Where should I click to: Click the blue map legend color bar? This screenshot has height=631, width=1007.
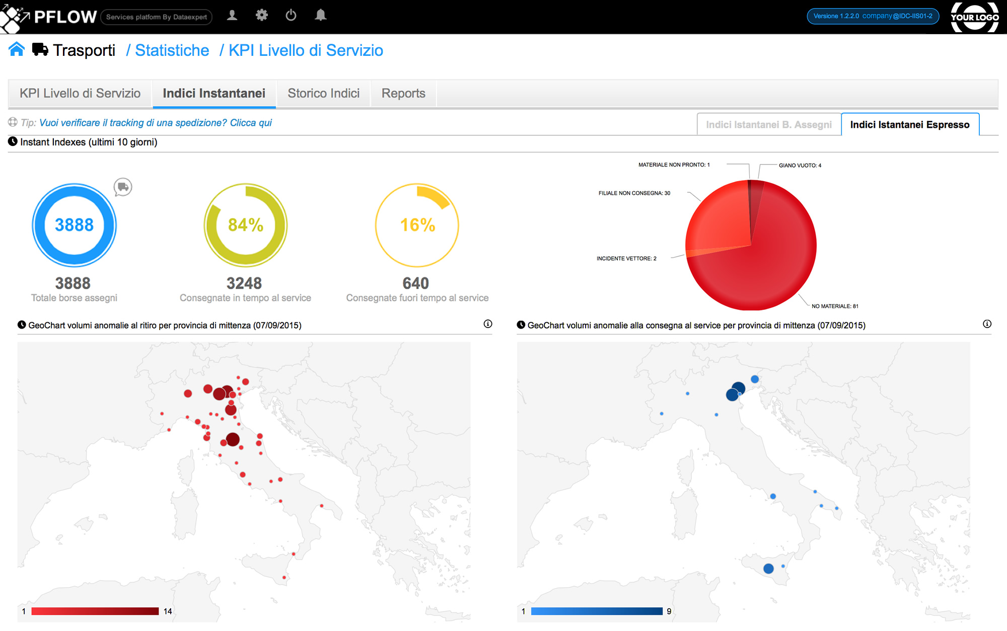(x=596, y=611)
